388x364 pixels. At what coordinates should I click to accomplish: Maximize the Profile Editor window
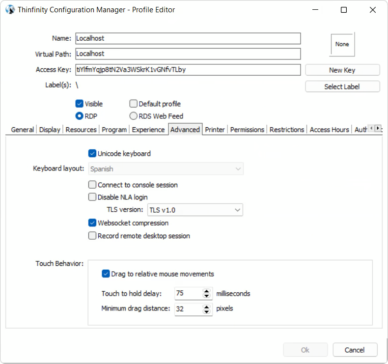[x=344, y=10]
